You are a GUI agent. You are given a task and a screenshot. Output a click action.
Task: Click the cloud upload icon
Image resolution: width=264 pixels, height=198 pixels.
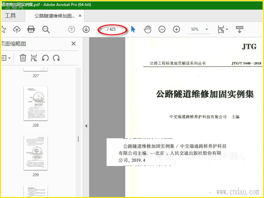17,29
